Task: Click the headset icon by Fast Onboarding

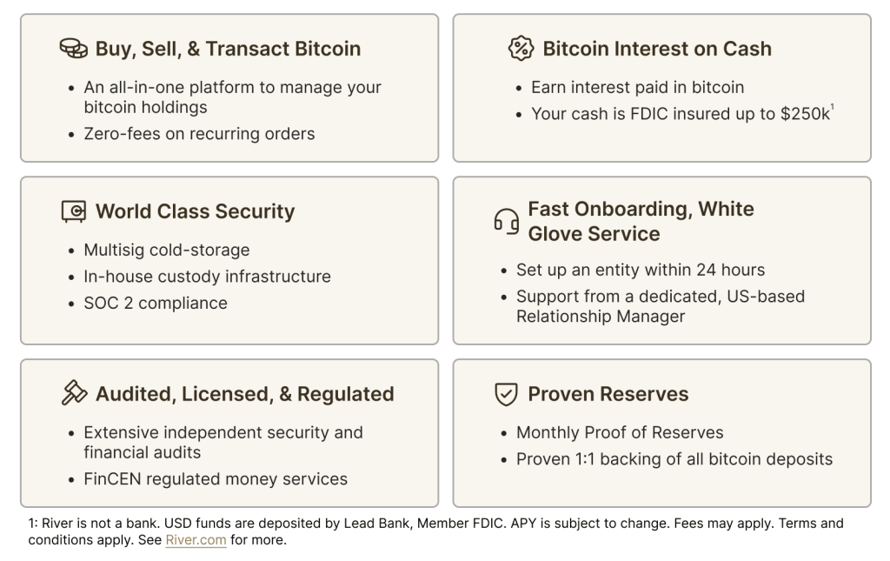Action: click(x=506, y=222)
